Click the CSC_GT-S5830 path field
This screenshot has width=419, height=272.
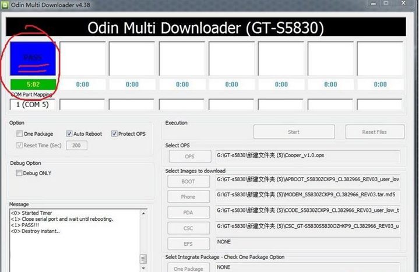pos(308,228)
